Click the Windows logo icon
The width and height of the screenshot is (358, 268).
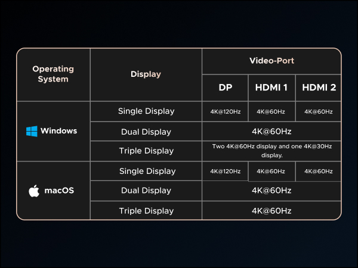[x=32, y=131]
